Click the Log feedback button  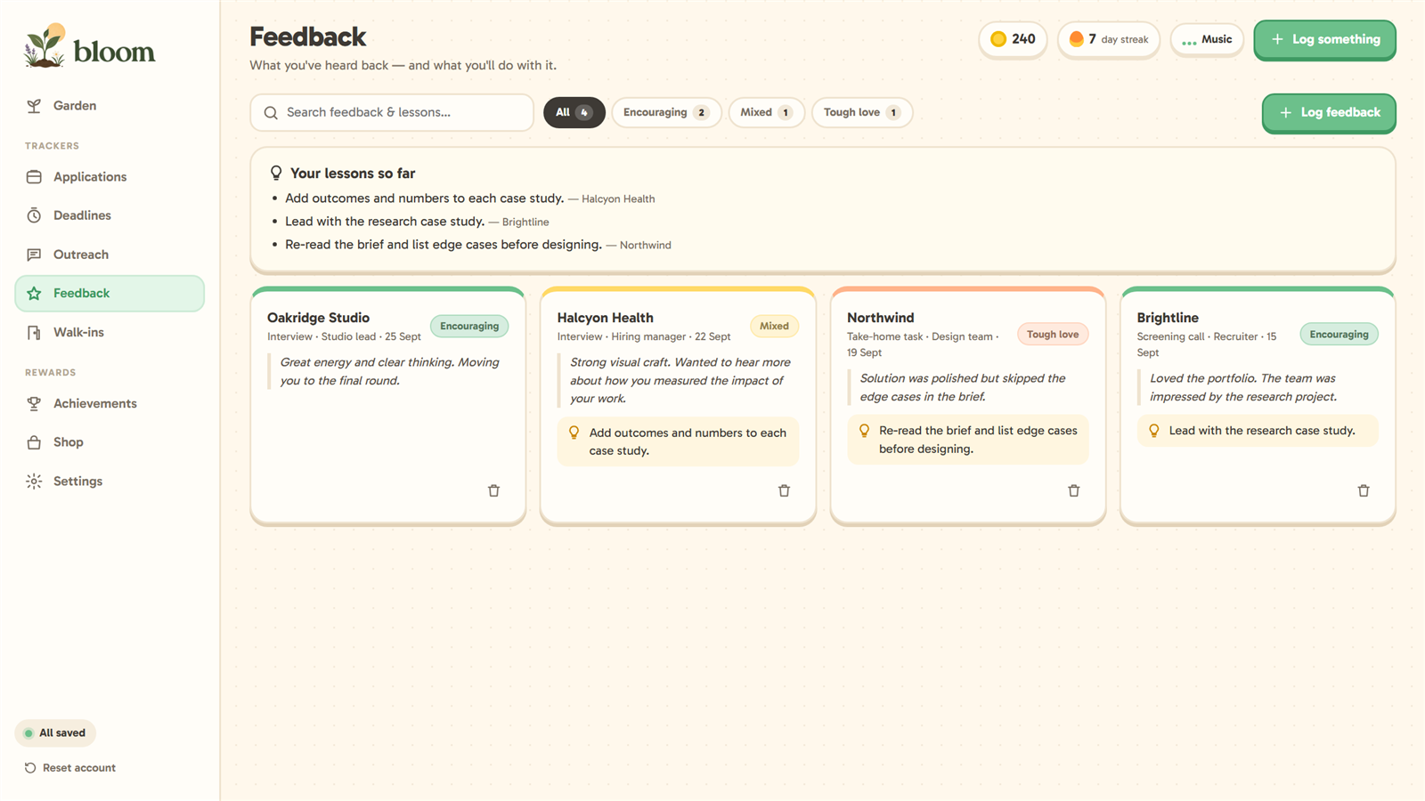[x=1329, y=112]
